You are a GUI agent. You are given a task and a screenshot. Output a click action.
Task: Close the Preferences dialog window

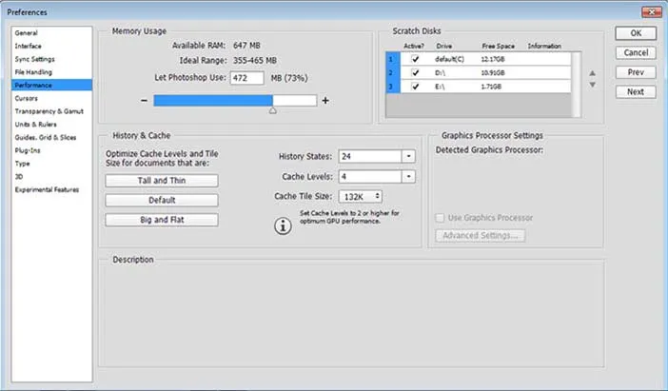click(652, 12)
